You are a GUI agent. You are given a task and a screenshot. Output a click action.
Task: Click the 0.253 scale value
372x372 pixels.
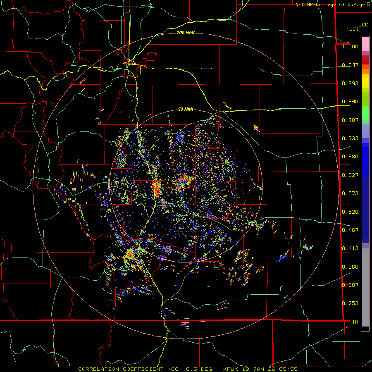pos(350,303)
